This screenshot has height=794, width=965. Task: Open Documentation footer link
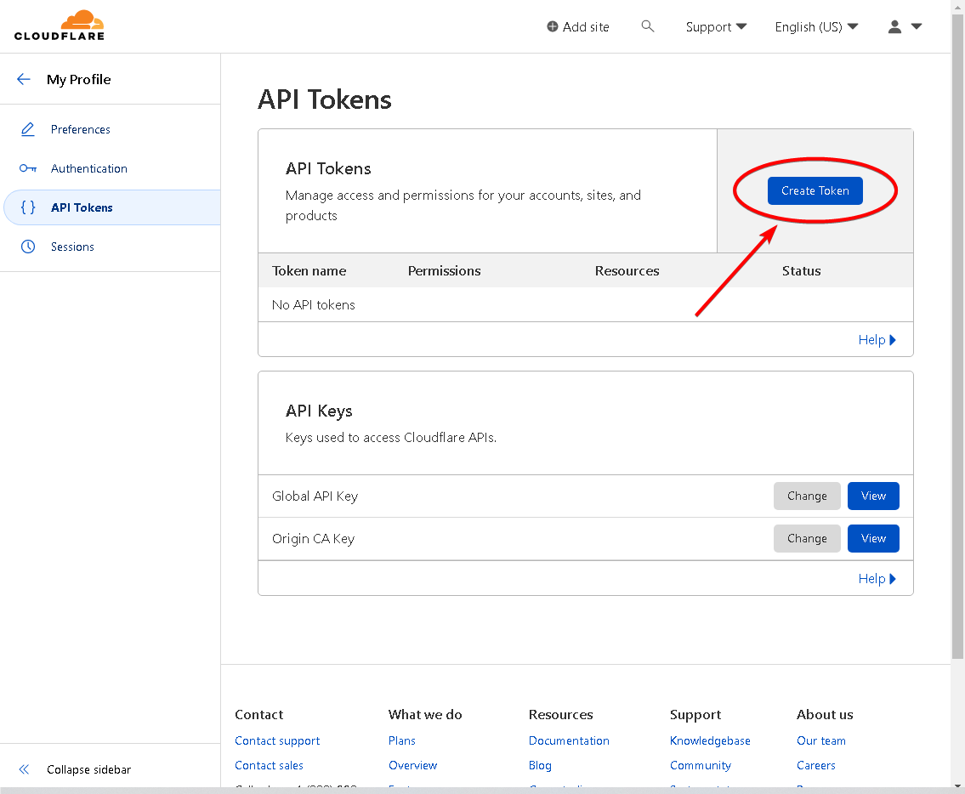pyautogui.click(x=569, y=740)
